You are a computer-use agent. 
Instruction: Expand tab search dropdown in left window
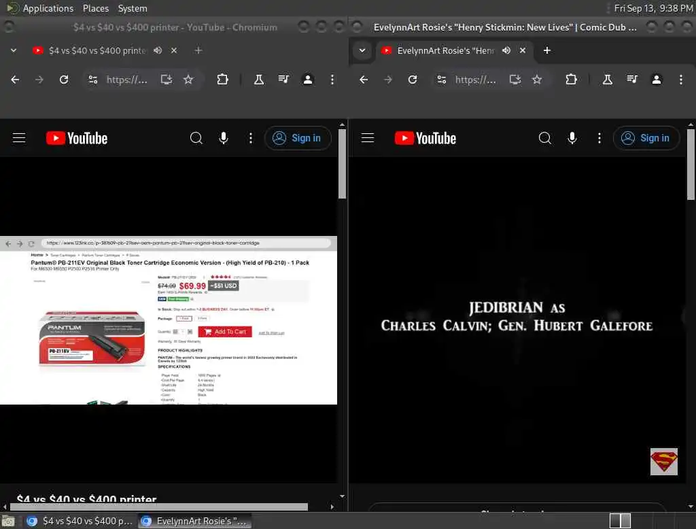14,50
